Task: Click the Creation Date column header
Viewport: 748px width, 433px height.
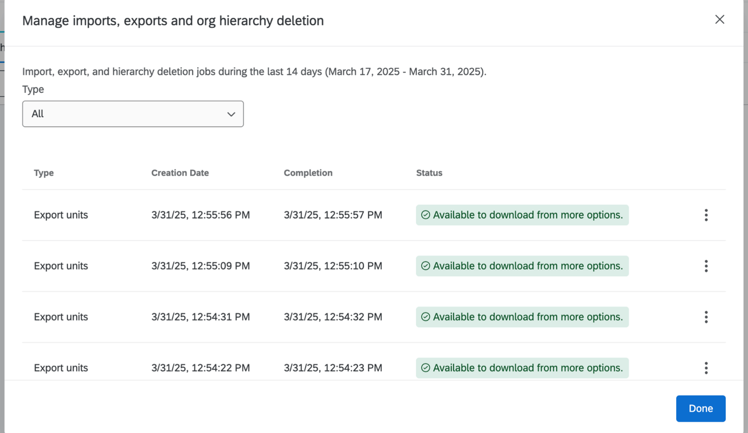Action: [180, 173]
